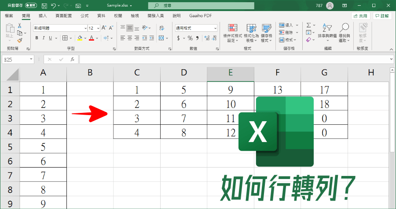Open Cell Styles 儲存格樣式
396x209 pixels.
[267, 34]
